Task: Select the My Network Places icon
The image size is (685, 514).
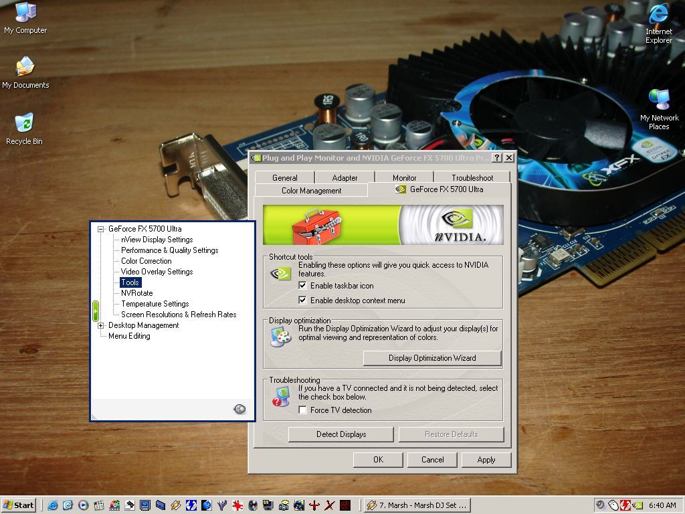Action: point(659,110)
